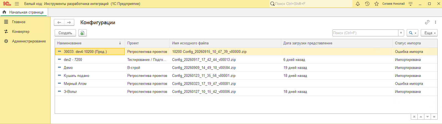
Task: Open the search magnifier dropdown button
Action: (x=412, y=33)
